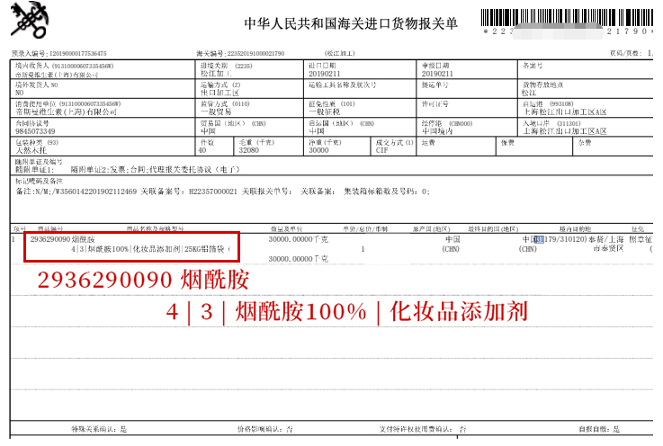Click the 随附单证2:发票;合同;代理报关委托协议 line
Image resolution: width=663 pixels, height=446 pixels.
pyautogui.click(x=156, y=170)
